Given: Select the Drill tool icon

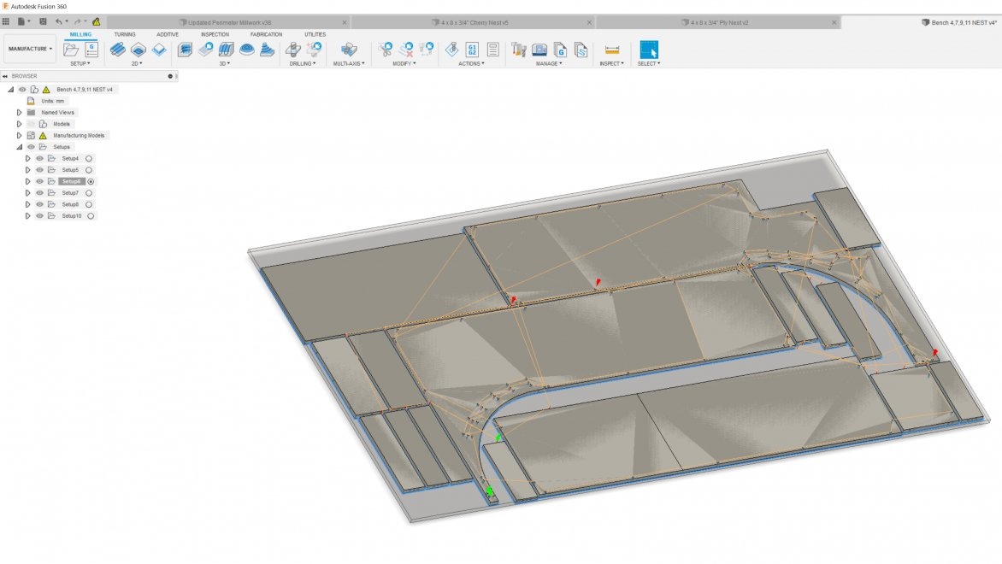Looking at the screenshot, I should point(293,50).
